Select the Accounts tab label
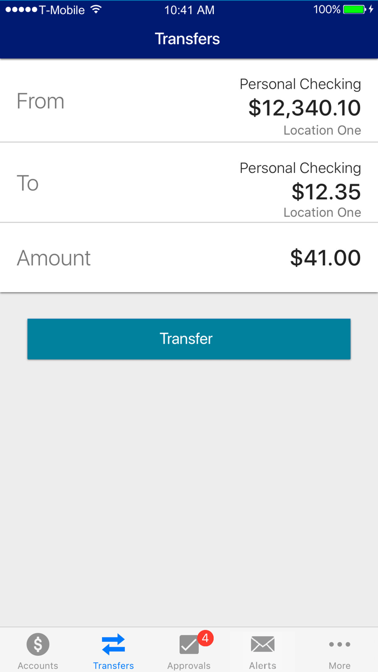The height and width of the screenshot is (672, 378). pos(38,666)
